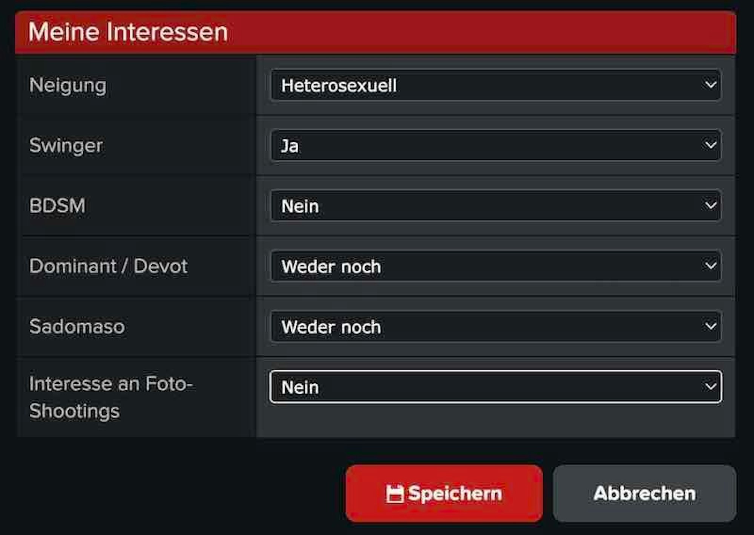
Task: Click the chevron arrow on the Heterosexuell field
Action: tap(710, 84)
